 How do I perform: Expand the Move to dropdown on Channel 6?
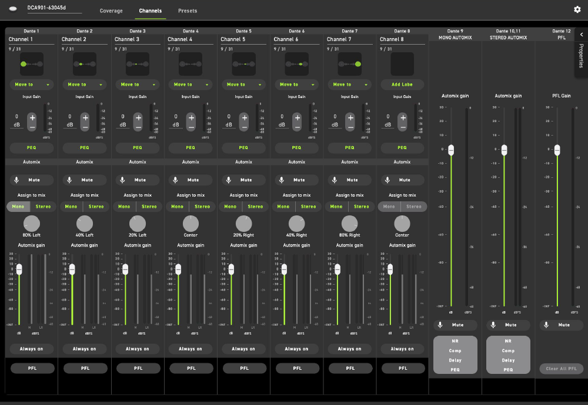(296, 85)
